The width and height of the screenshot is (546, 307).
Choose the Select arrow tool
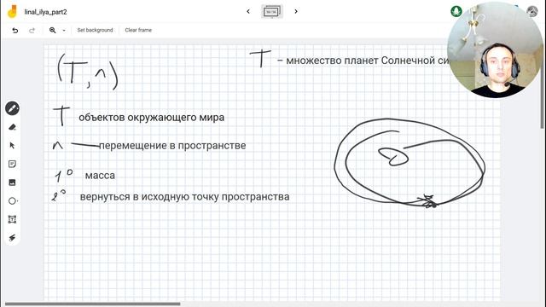coord(12,146)
